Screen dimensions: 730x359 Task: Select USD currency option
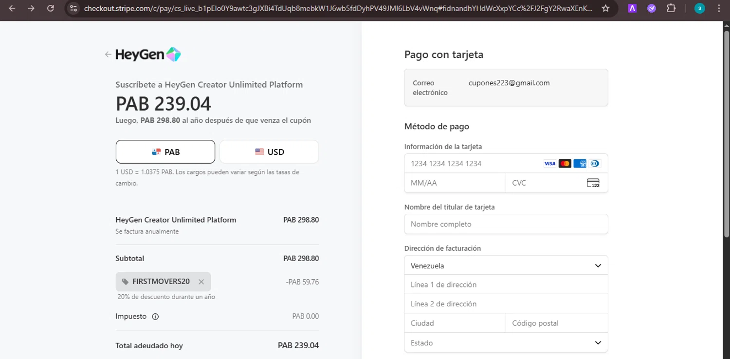pos(269,152)
